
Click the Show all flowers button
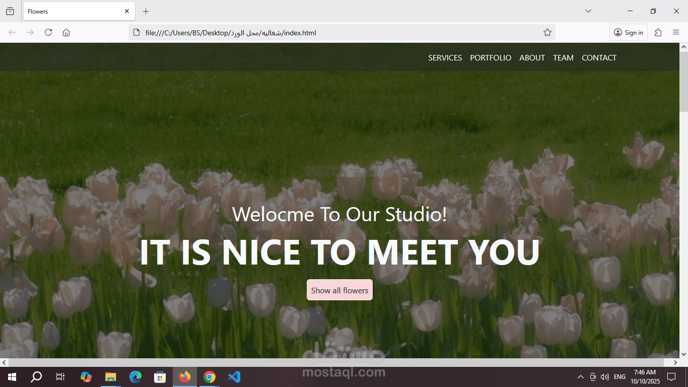coord(339,290)
